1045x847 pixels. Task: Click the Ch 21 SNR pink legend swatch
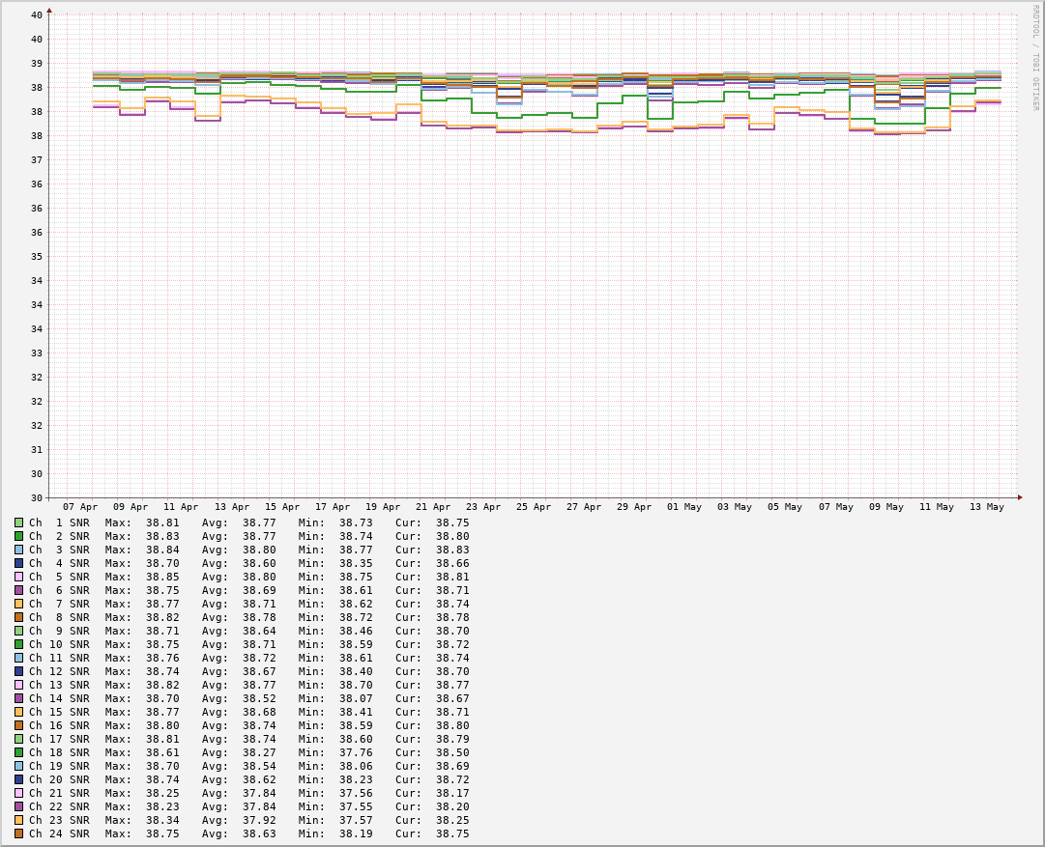click(x=18, y=793)
